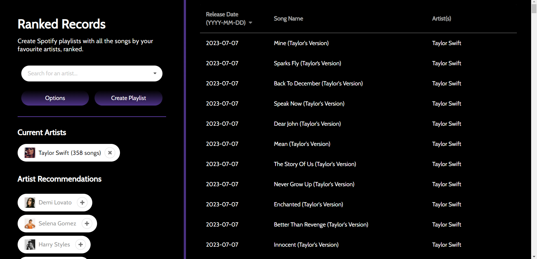Click release date in Innocent row
The width and height of the screenshot is (537, 259).
click(x=222, y=245)
